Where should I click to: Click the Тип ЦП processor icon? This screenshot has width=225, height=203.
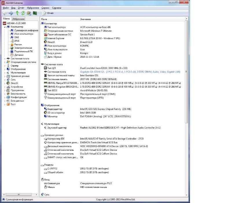45,68
